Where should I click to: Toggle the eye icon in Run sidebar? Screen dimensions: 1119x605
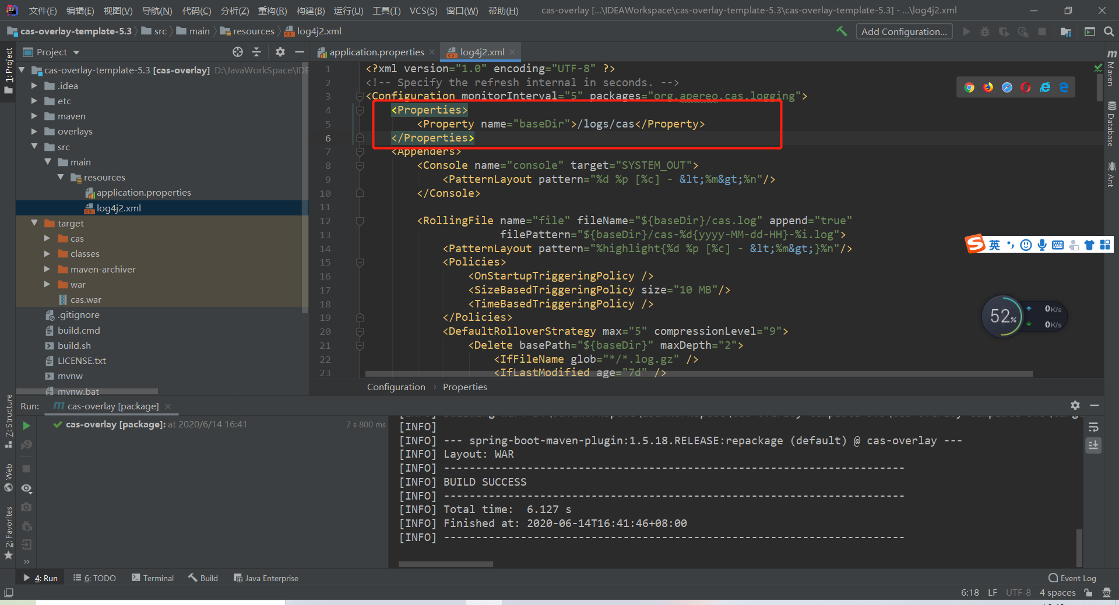coord(26,489)
